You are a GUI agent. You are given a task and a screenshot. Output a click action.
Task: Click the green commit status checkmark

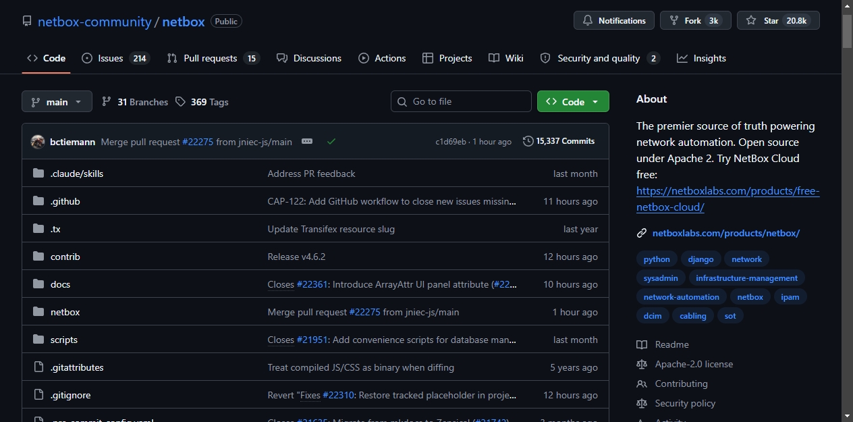[331, 142]
